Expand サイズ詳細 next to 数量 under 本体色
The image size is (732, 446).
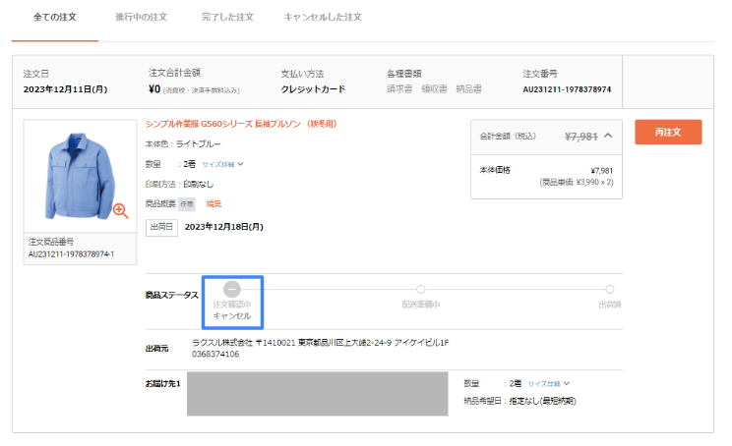point(222,164)
